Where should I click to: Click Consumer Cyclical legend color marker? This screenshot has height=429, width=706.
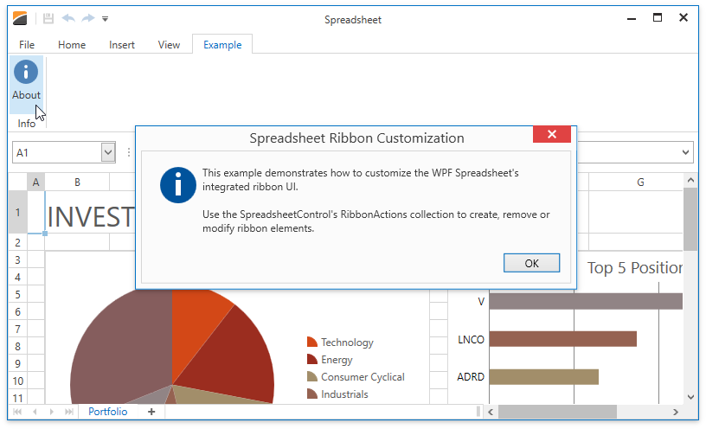click(x=312, y=377)
